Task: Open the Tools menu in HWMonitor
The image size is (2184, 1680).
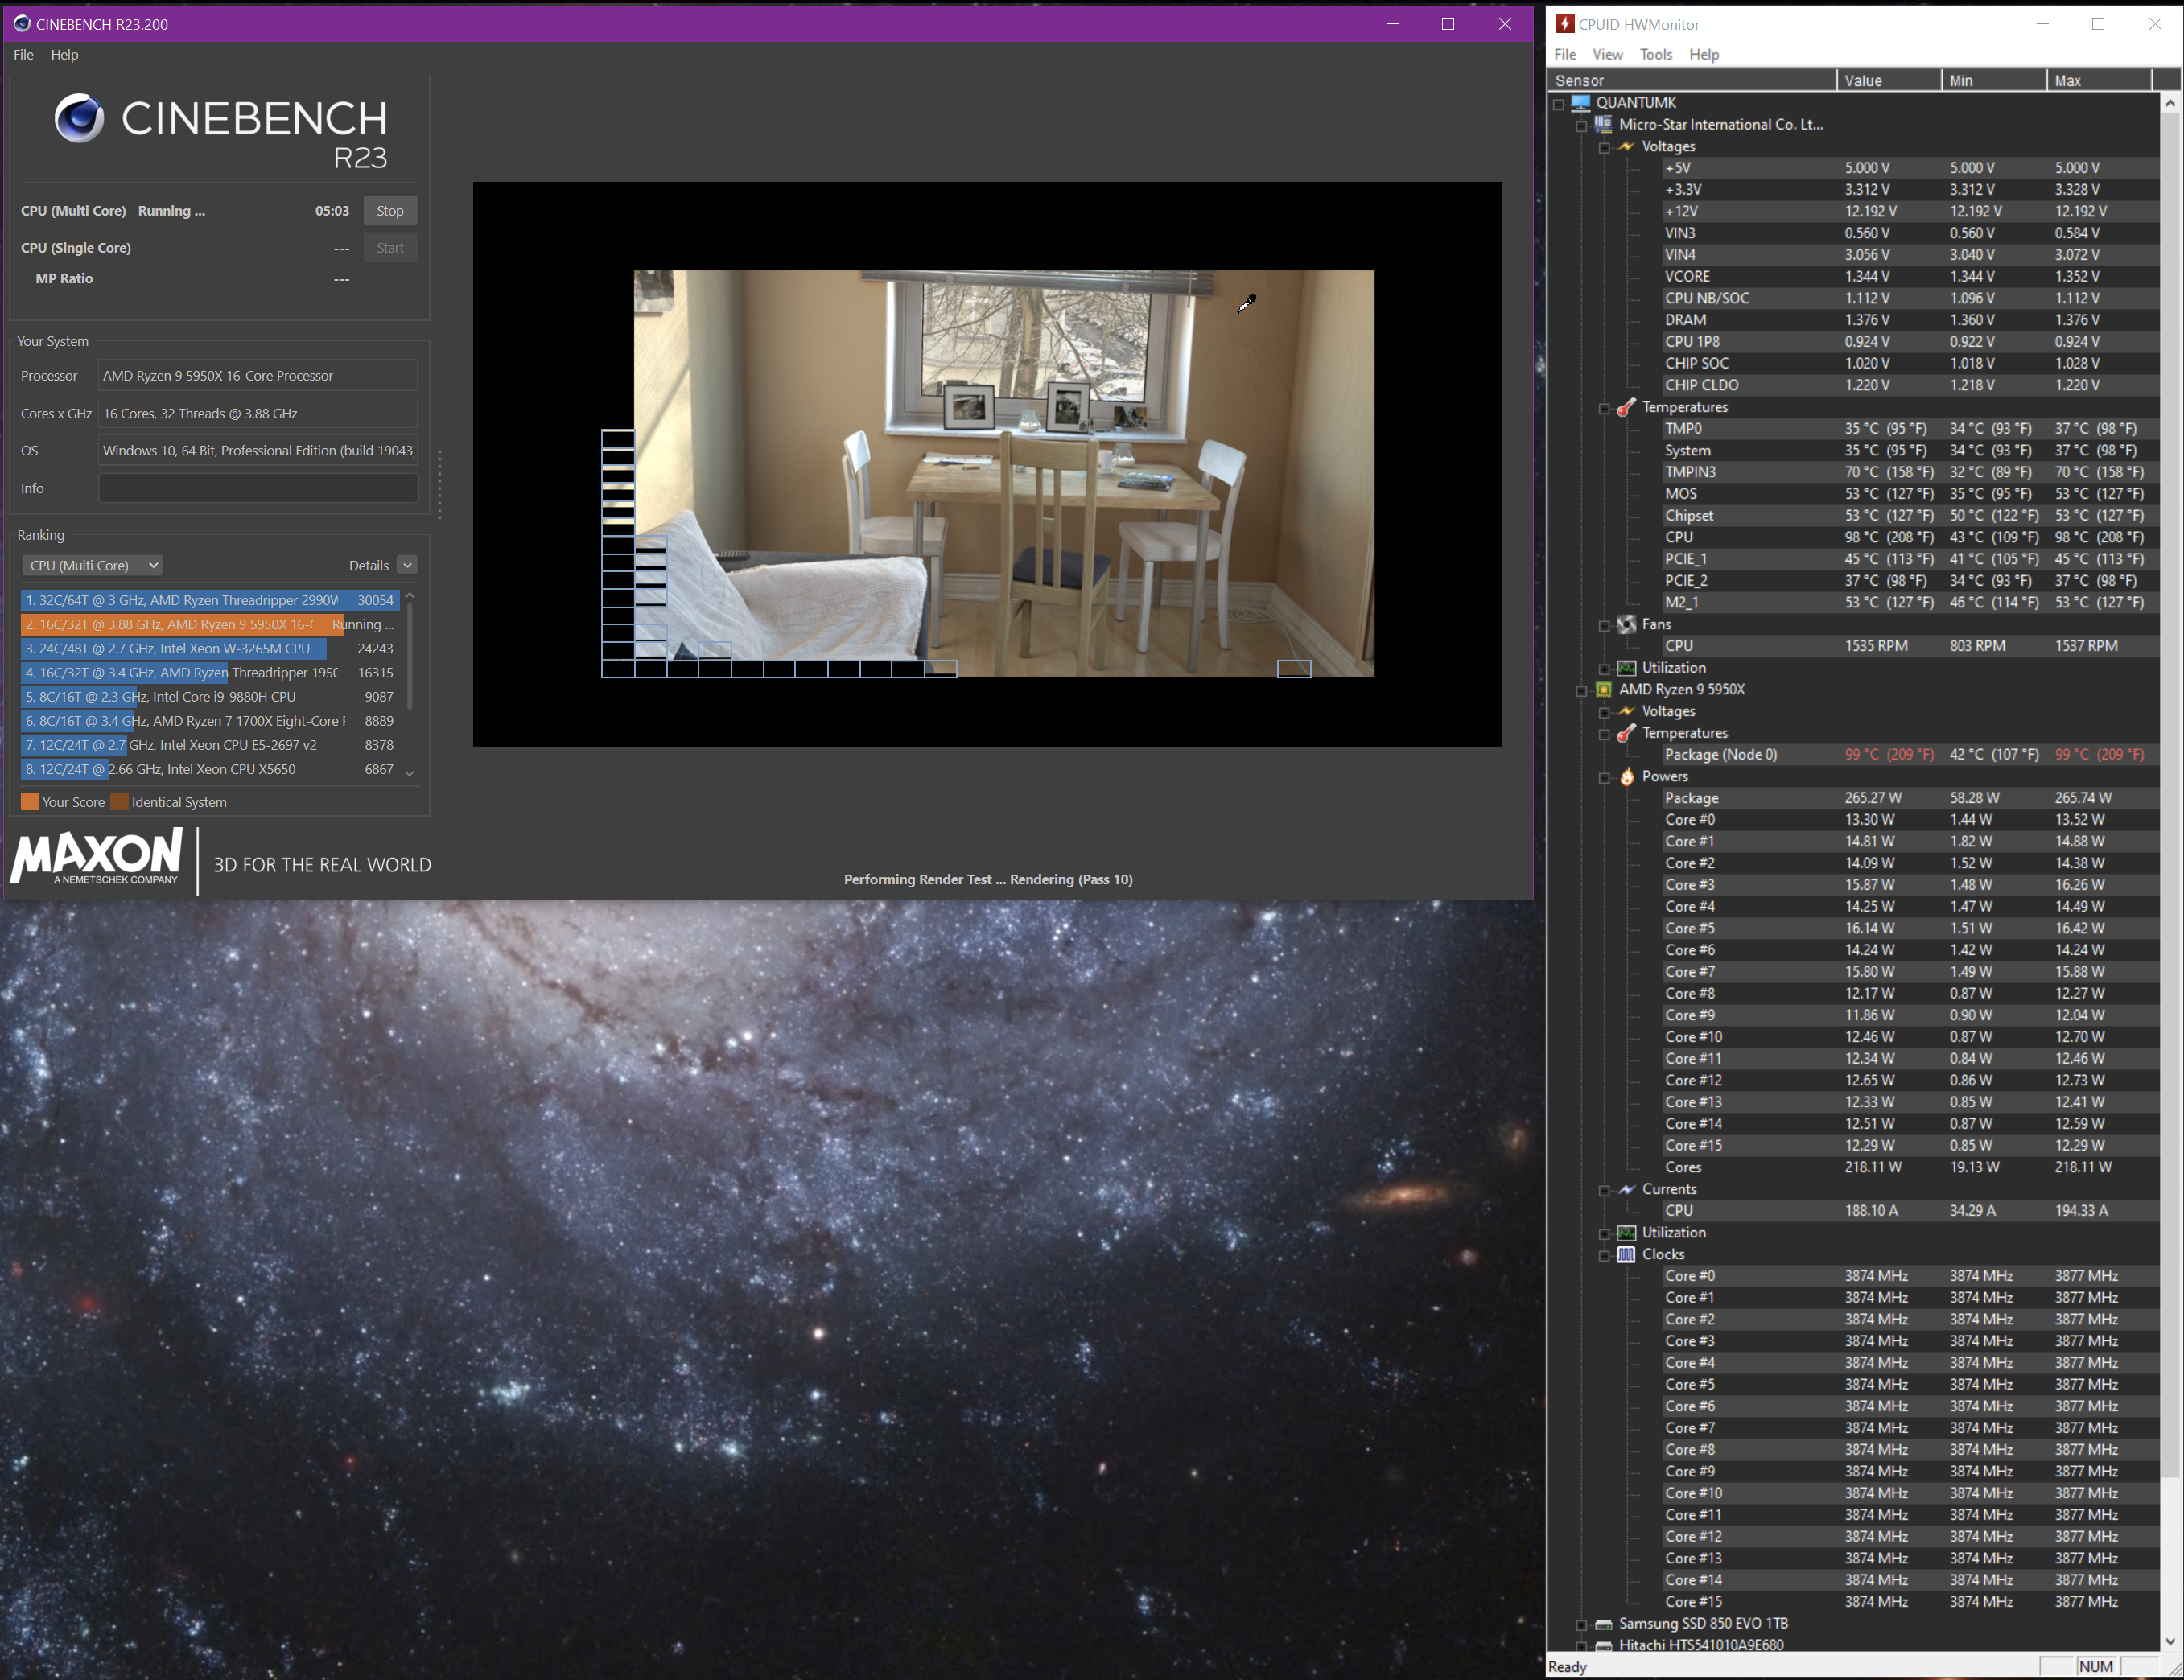Action: [x=1655, y=54]
